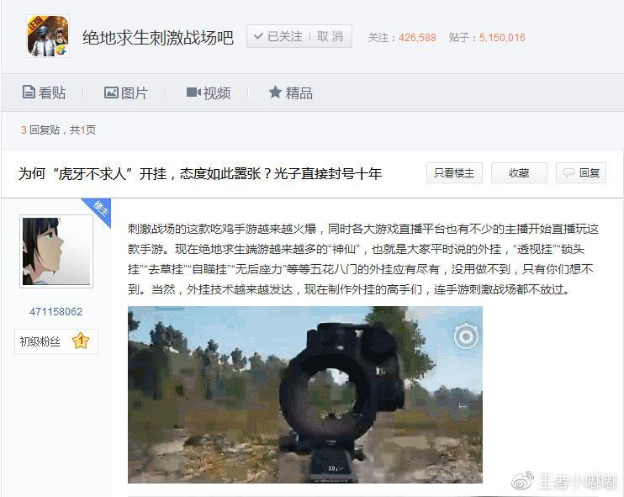Open the sniper scope game image

pyautogui.click(x=304, y=394)
